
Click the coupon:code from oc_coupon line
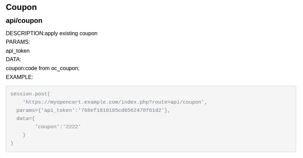[42, 68]
